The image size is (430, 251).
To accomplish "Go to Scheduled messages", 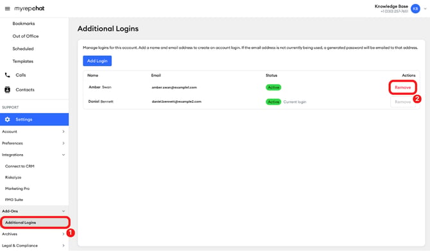I will click(23, 49).
